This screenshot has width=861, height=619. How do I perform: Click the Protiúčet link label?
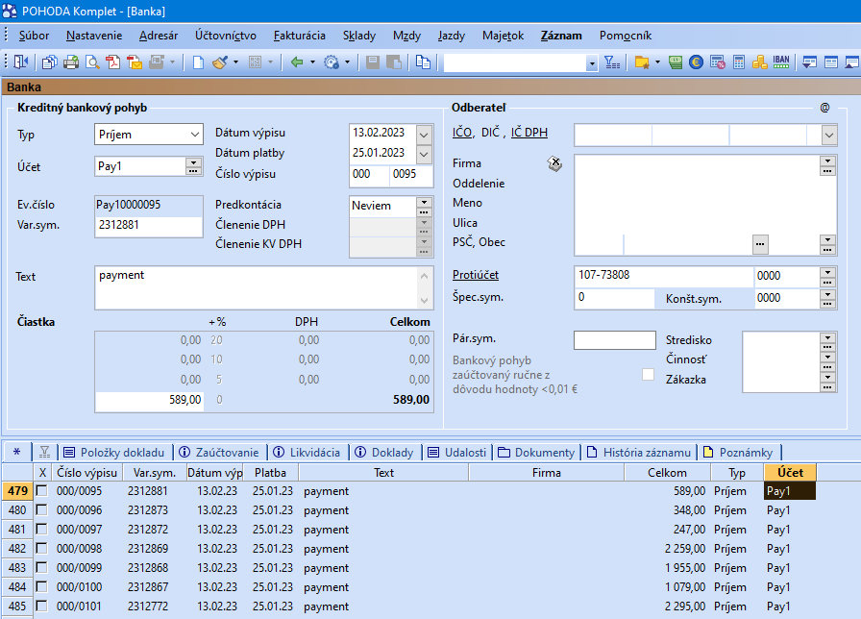476,275
